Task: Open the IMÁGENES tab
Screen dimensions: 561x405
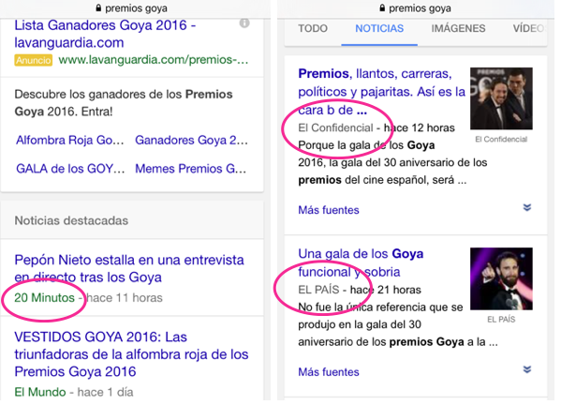Action: coord(458,28)
